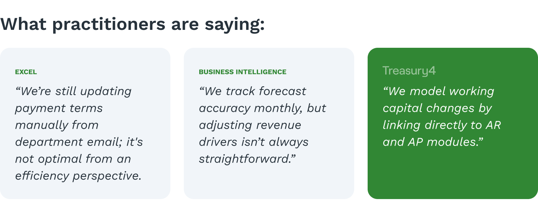Click the words 'efficiency perspective.'
The height and width of the screenshot is (212, 538).
78,176
